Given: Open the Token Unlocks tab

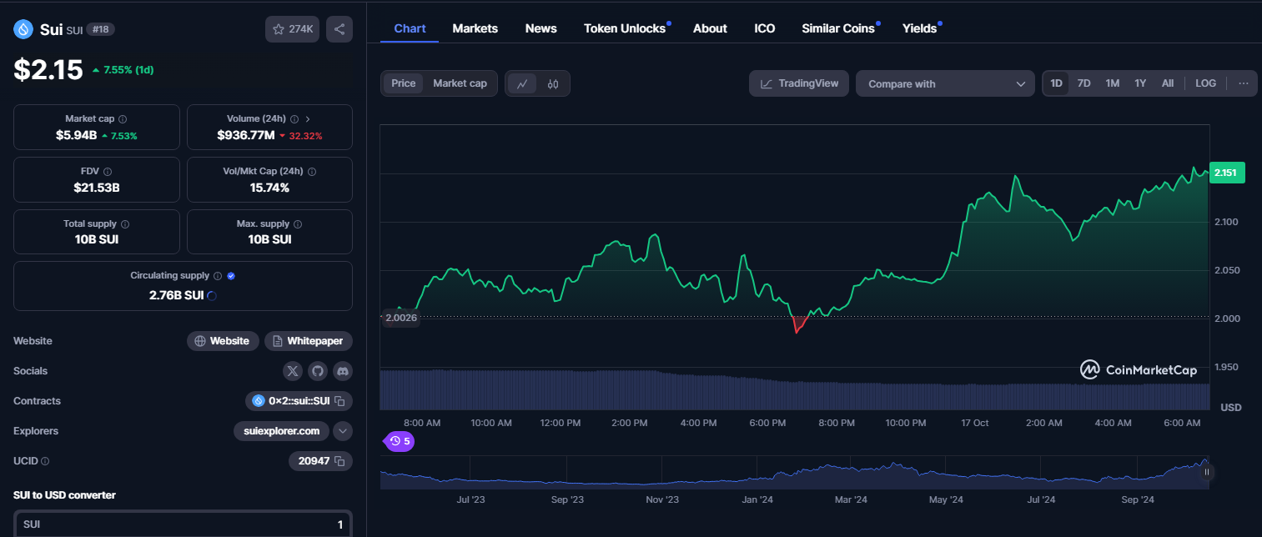Looking at the screenshot, I should (x=625, y=28).
